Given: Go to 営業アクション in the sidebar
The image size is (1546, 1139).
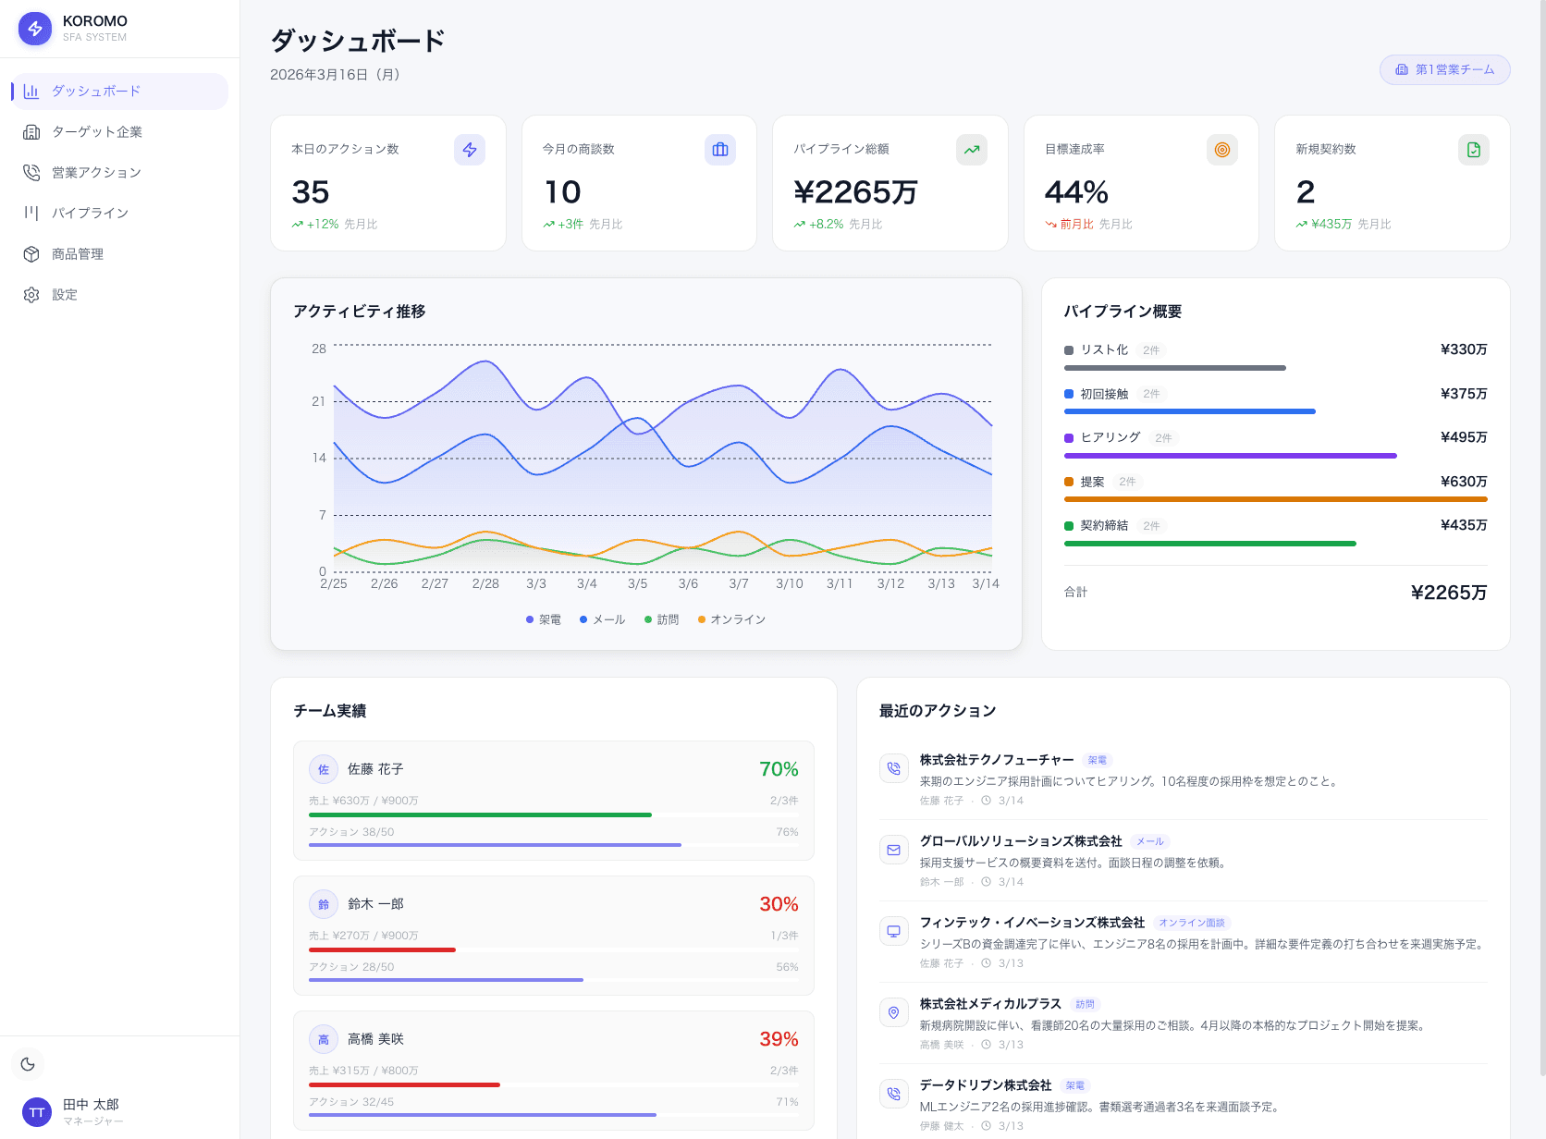Looking at the screenshot, I should tap(96, 173).
